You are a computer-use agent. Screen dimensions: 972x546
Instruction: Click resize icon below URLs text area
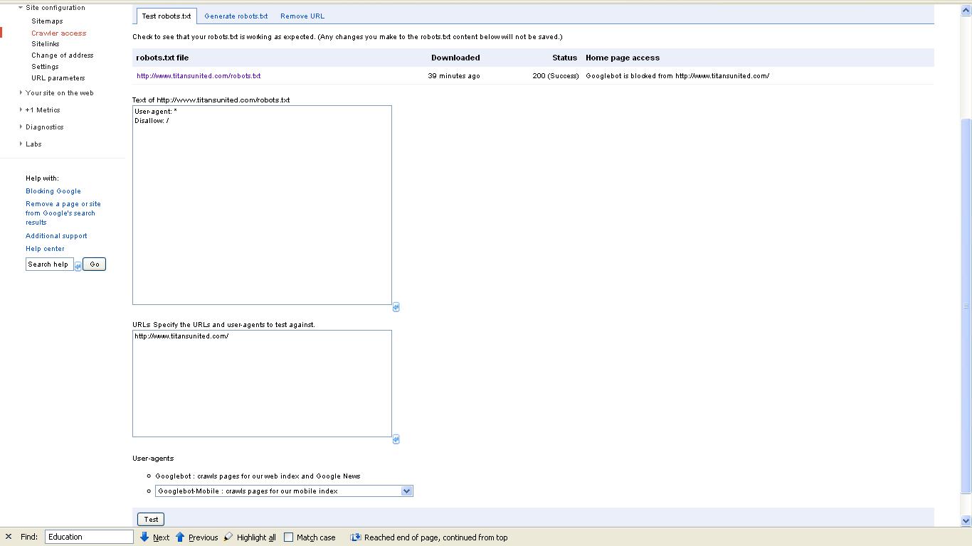pyautogui.click(x=396, y=439)
